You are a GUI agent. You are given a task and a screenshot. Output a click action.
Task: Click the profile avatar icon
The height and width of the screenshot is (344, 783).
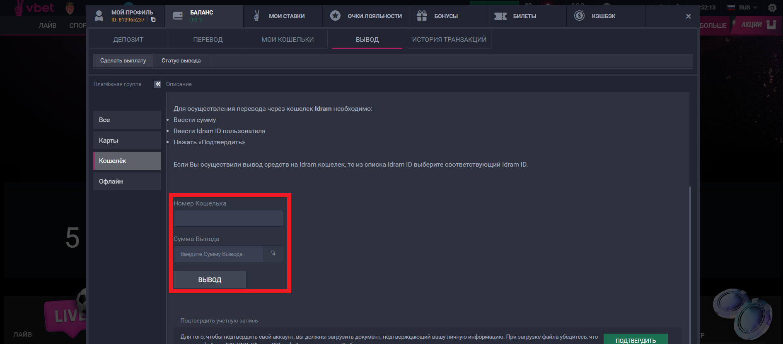click(99, 16)
